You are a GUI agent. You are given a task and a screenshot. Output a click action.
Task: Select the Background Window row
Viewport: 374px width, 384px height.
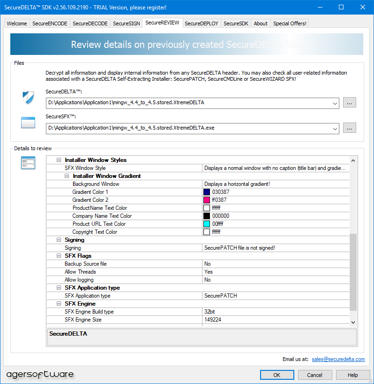[198, 184]
